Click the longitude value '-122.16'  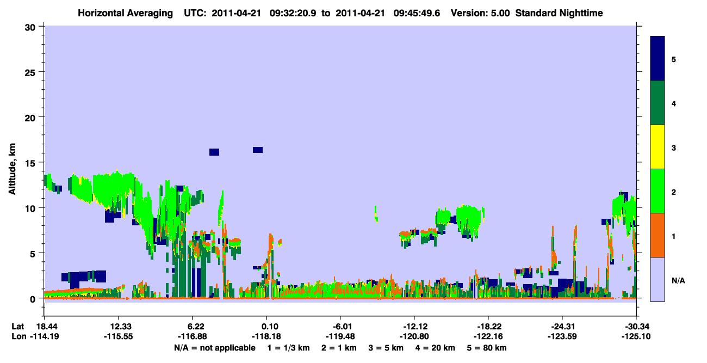point(488,336)
